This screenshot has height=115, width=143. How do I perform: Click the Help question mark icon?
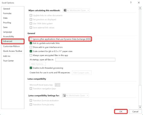(x=131, y=3)
